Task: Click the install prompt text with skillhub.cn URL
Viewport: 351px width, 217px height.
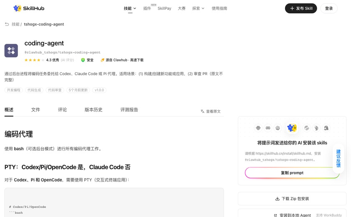Action: (x=283, y=156)
